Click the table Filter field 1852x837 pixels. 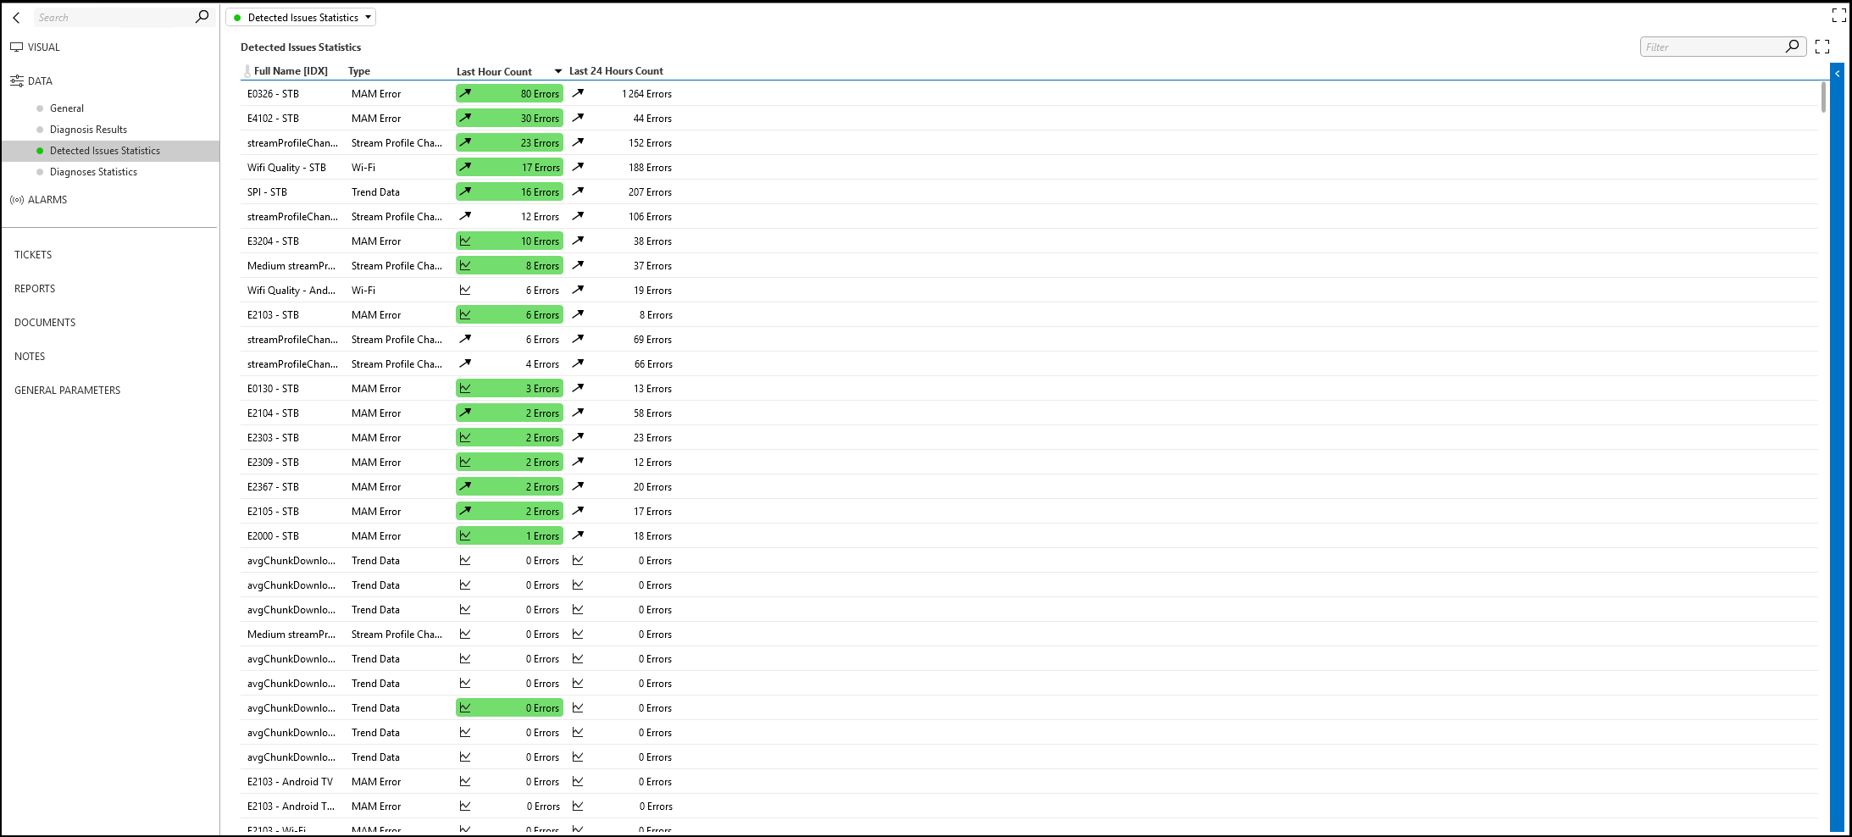click(x=1711, y=47)
